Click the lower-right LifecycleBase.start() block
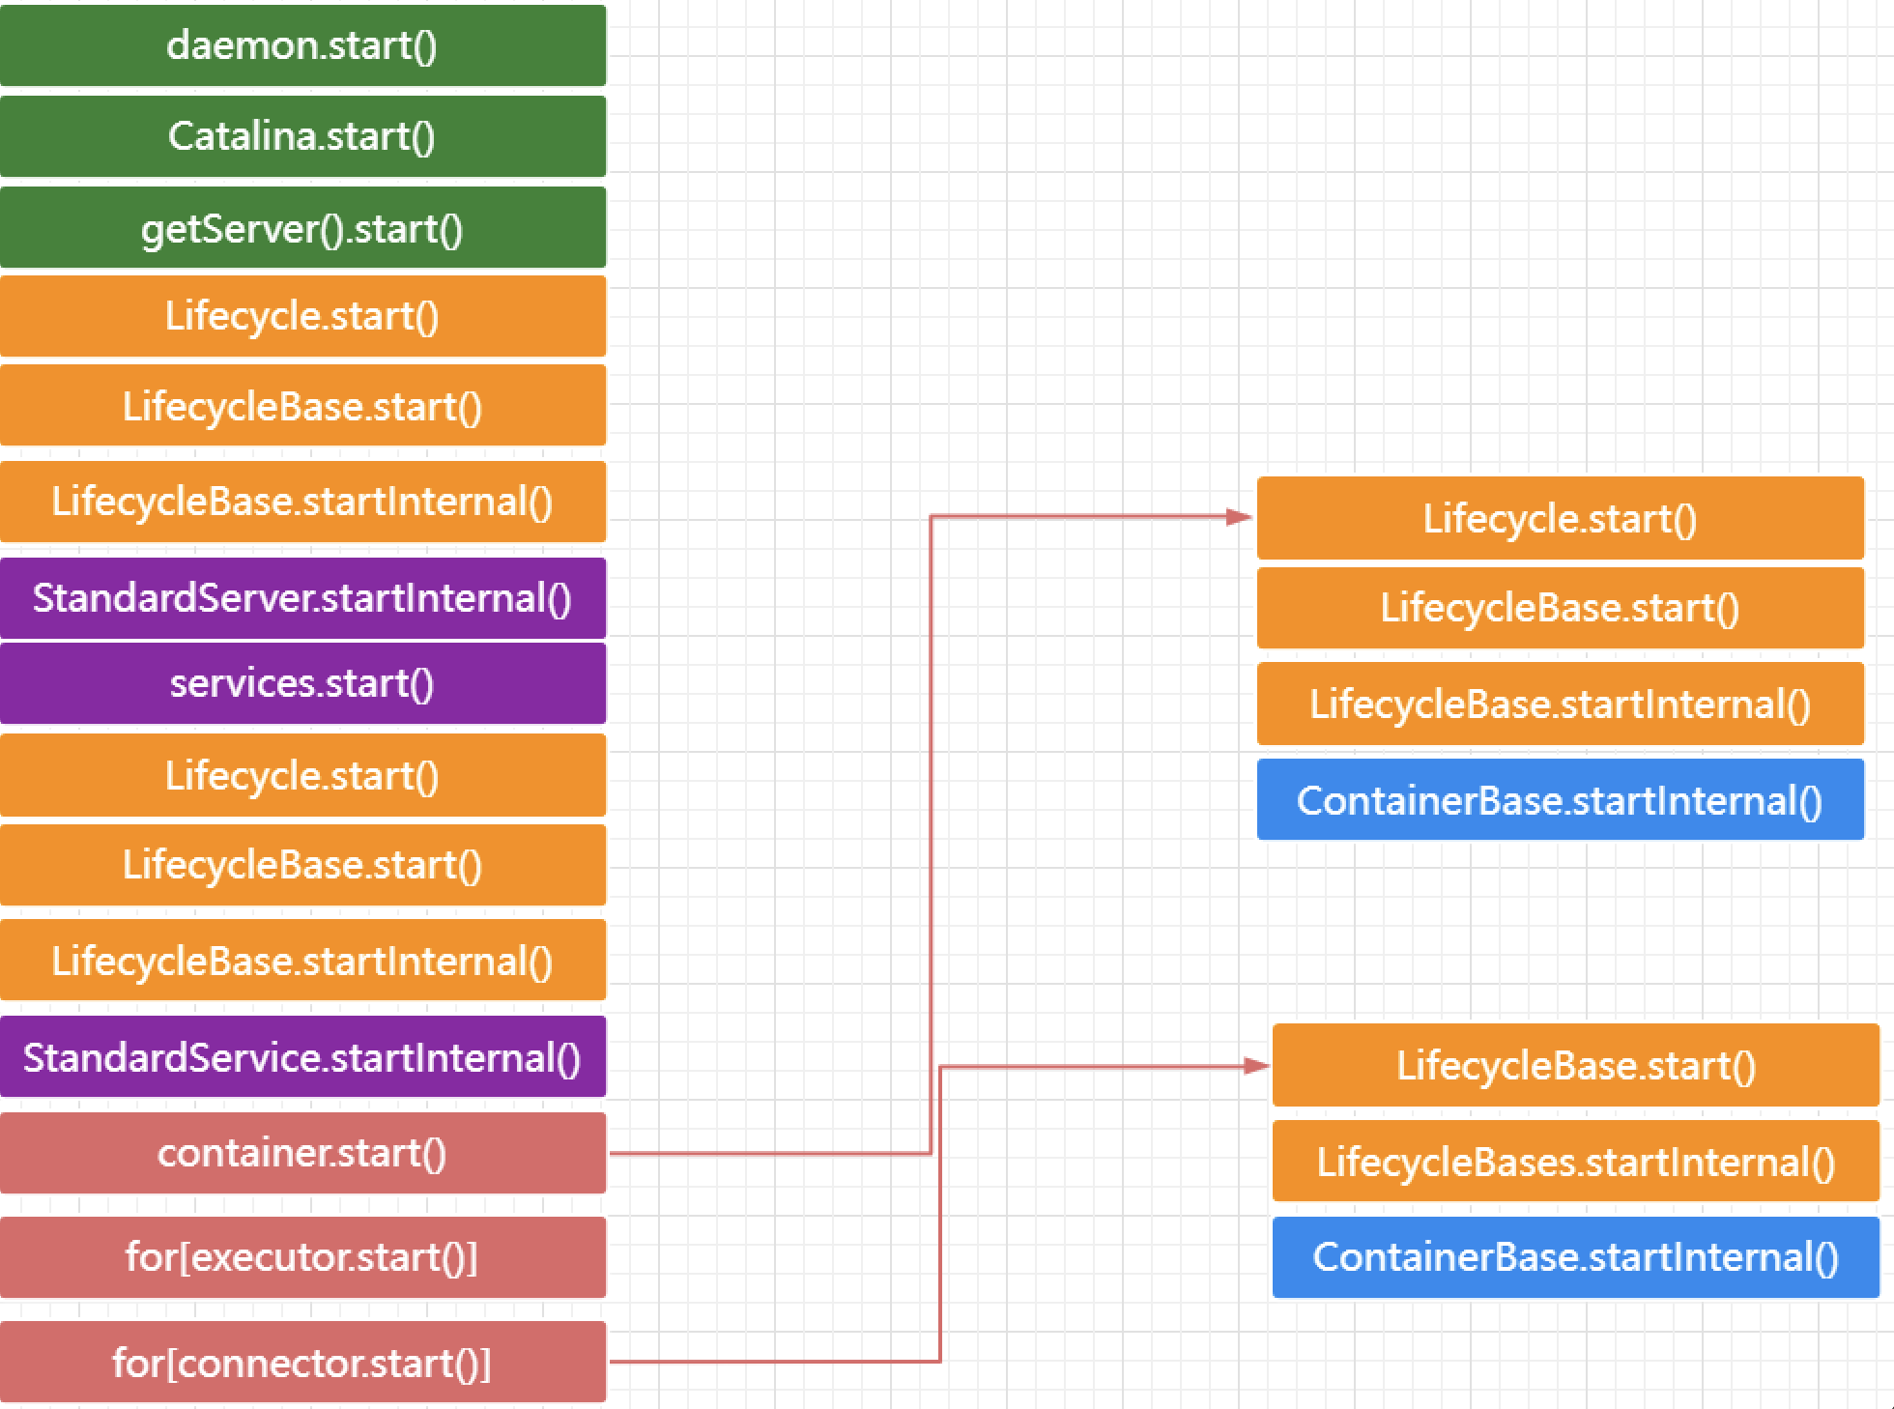The image size is (1894, 1409). tap(1575, 1065)
